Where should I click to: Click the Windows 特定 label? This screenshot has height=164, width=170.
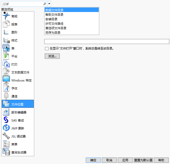(21, 80)
